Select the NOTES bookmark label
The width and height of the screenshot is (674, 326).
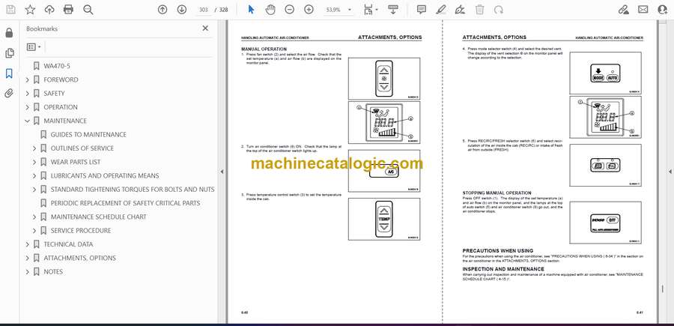53,272
